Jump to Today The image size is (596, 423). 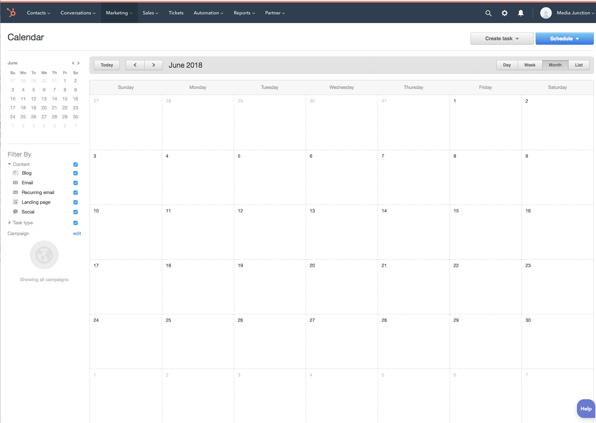(107, 65)
